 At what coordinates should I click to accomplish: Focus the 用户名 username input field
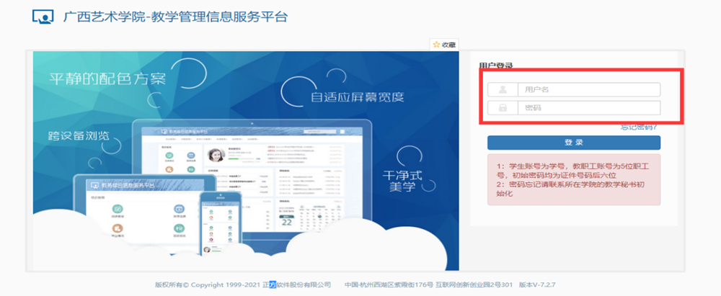[x=588, y=90]
